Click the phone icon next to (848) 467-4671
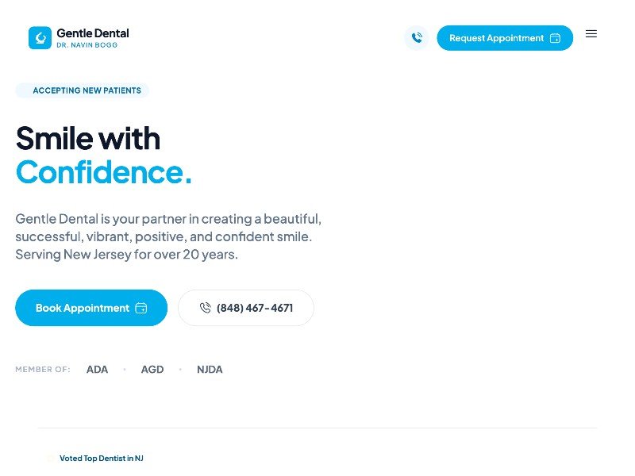The height and width of the screenshot is (476, 635). (205, 308)
